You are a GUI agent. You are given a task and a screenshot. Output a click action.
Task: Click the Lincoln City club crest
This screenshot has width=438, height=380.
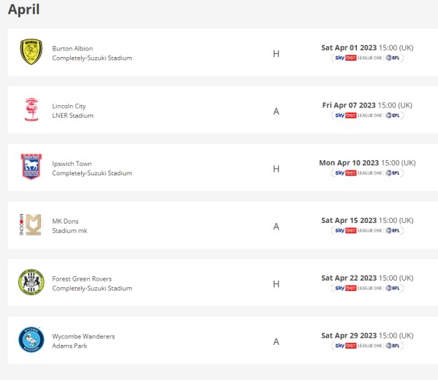click(31, 110)
